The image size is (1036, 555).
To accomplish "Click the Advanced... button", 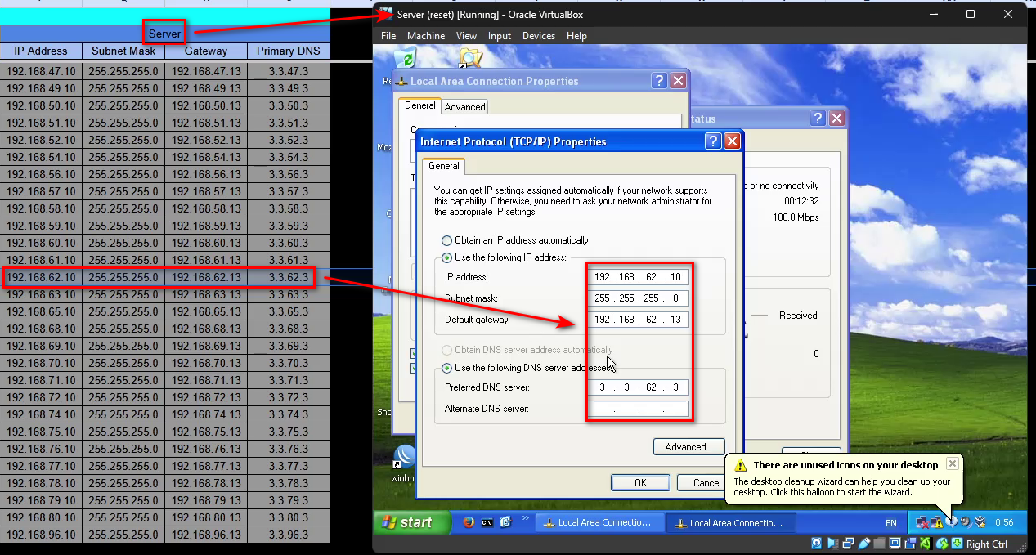I will 688,447.
